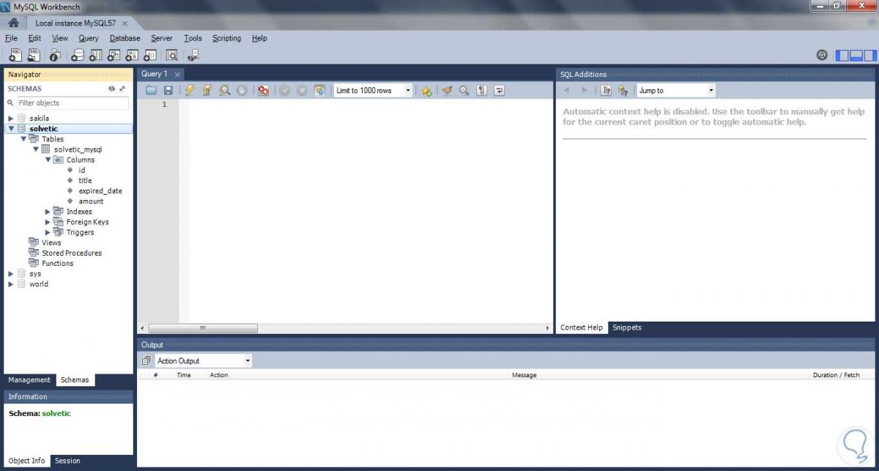Click Filter objects search field

tap(72, 103)
